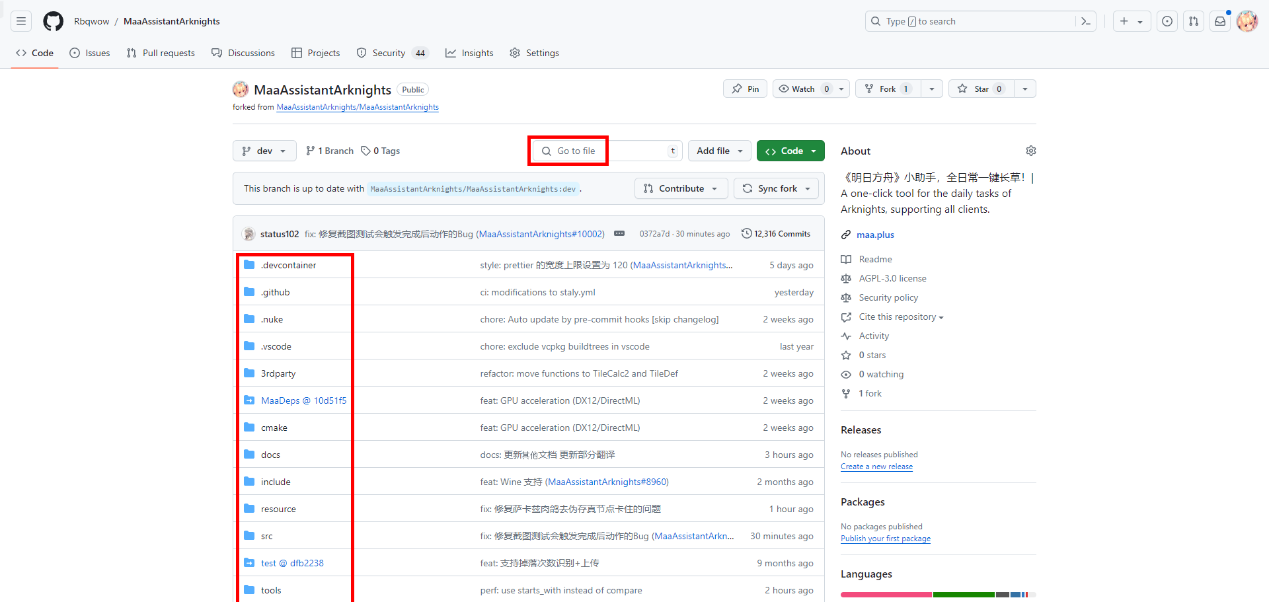Open the upstream MaaAssistantArknights fork link
This screenshot has width=1269, height=602.
358,107
